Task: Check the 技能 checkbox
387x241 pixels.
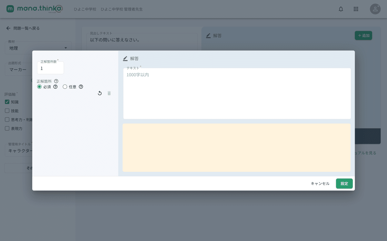Action: coord(7,111)
